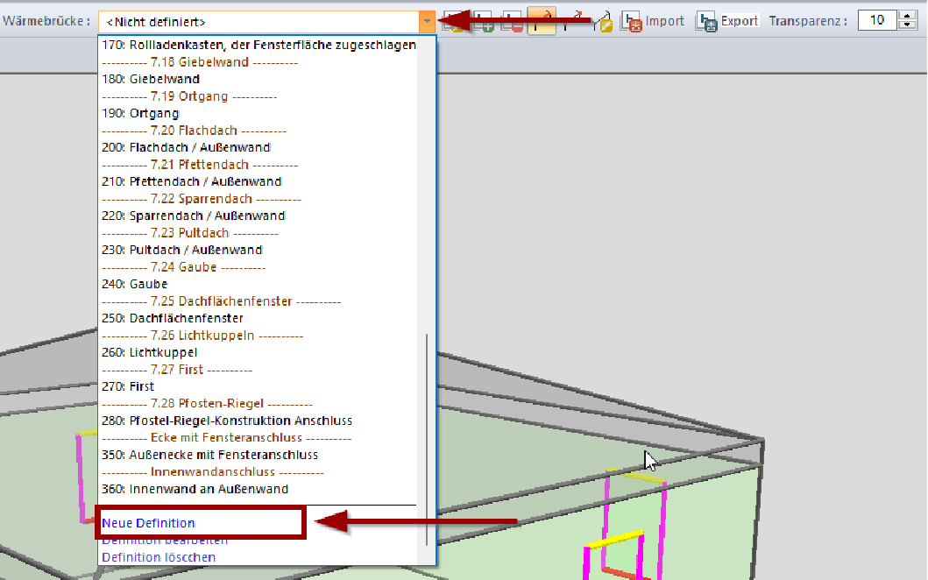
Task: Click the thermal bridge edit icon with yellow pencil
Action: coord(603,21)
